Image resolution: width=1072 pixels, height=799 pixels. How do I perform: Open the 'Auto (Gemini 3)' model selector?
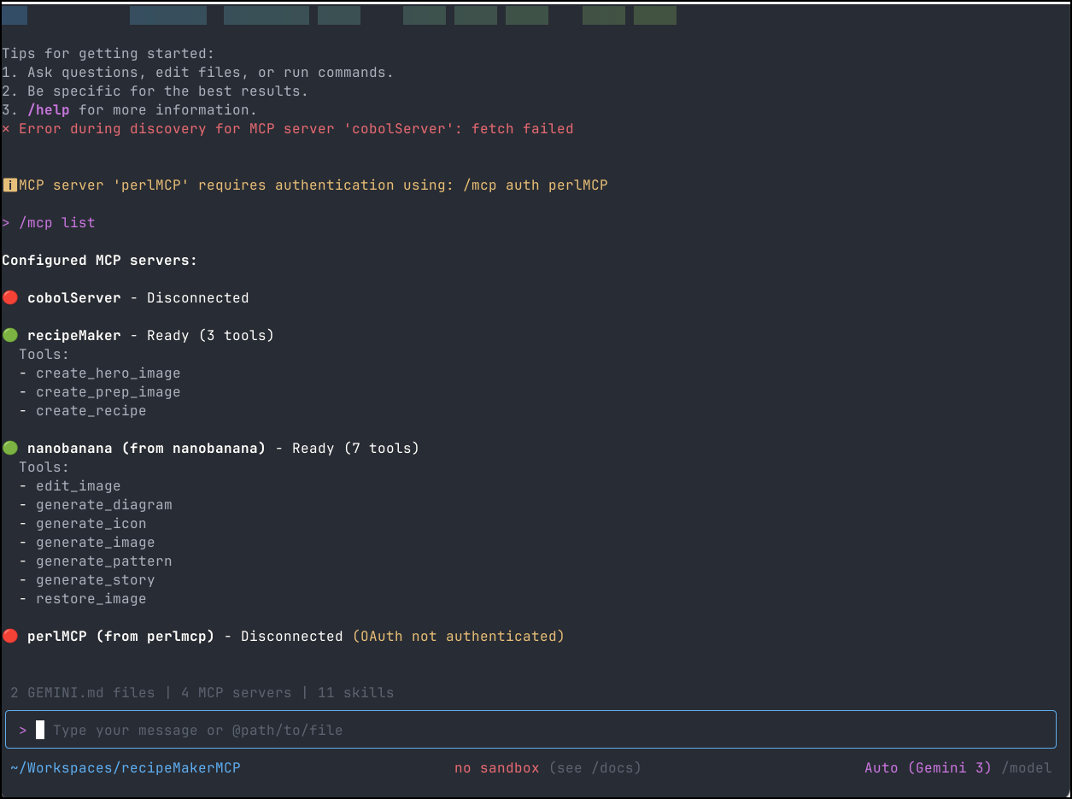(928, 768)
